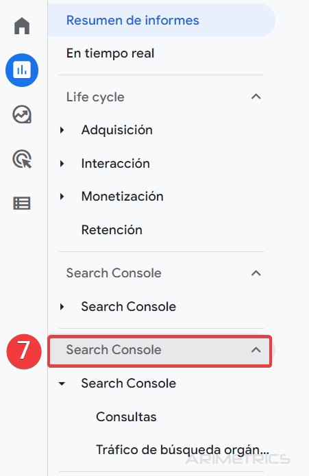Open the Advertising cursor-target icon
The height and width of the screenshot is (476, 309).
pos(22,159)
